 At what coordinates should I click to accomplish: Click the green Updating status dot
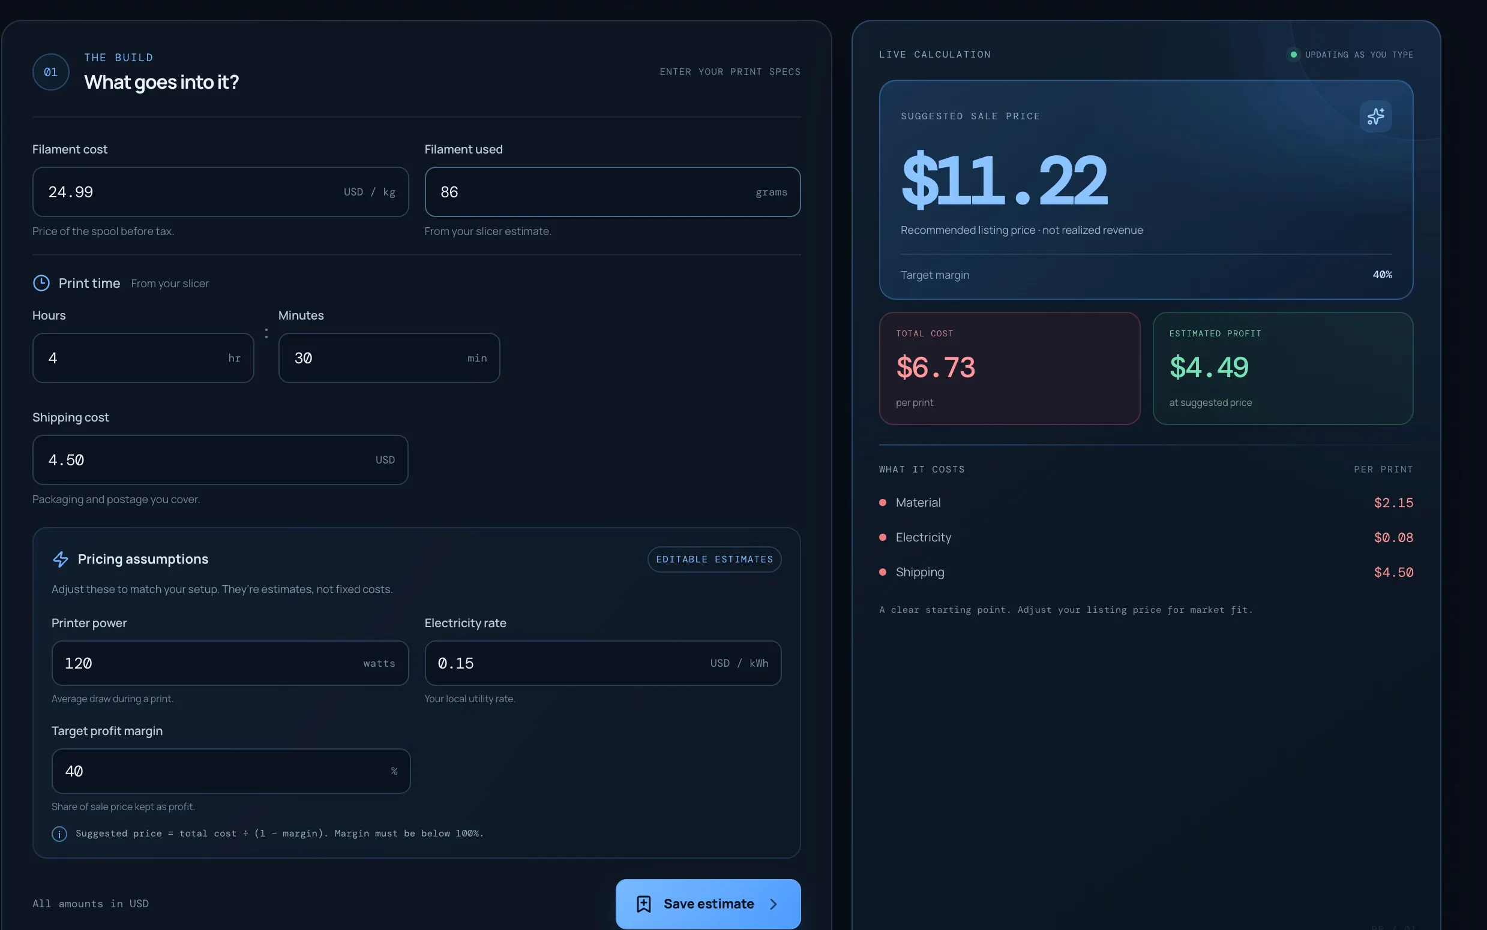click(x=1293, y=55)
